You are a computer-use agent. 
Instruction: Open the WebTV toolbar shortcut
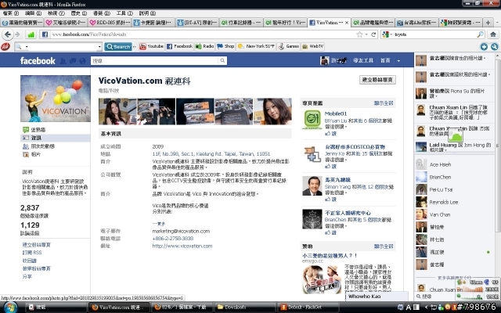(313, 46)
